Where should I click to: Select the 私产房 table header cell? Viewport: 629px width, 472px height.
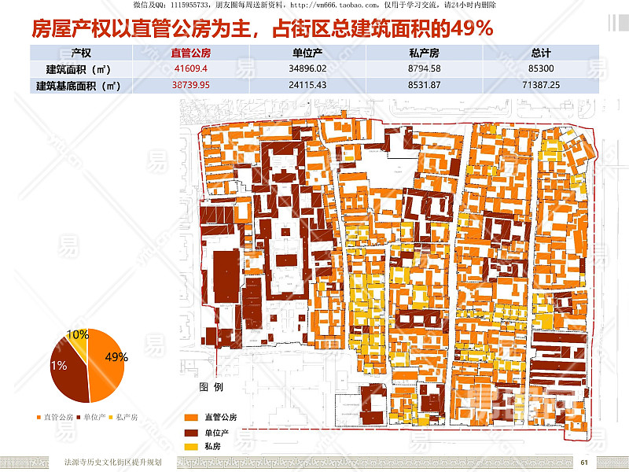pos(425,53)
